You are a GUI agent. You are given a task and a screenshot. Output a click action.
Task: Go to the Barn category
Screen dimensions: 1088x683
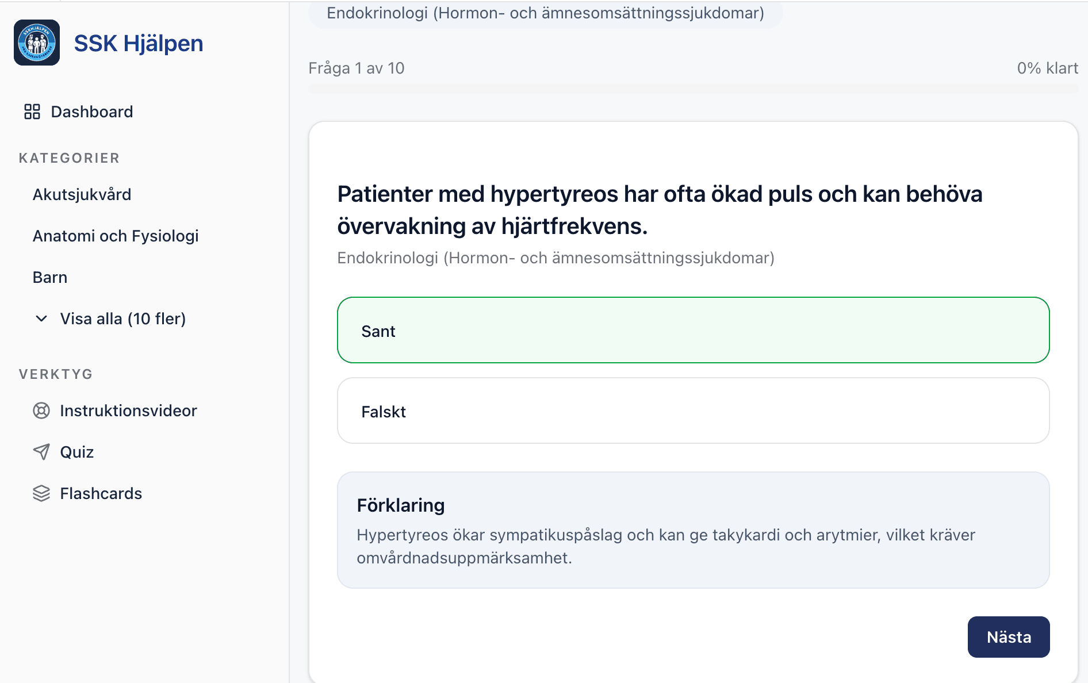click(x=50, y=277)
